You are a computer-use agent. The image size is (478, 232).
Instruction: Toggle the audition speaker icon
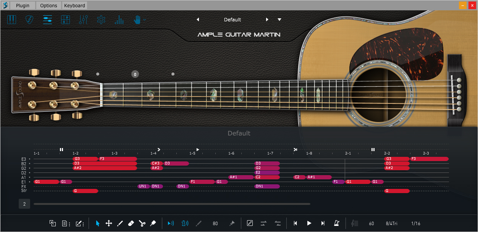pyautogui.click(x=171, y=223)
